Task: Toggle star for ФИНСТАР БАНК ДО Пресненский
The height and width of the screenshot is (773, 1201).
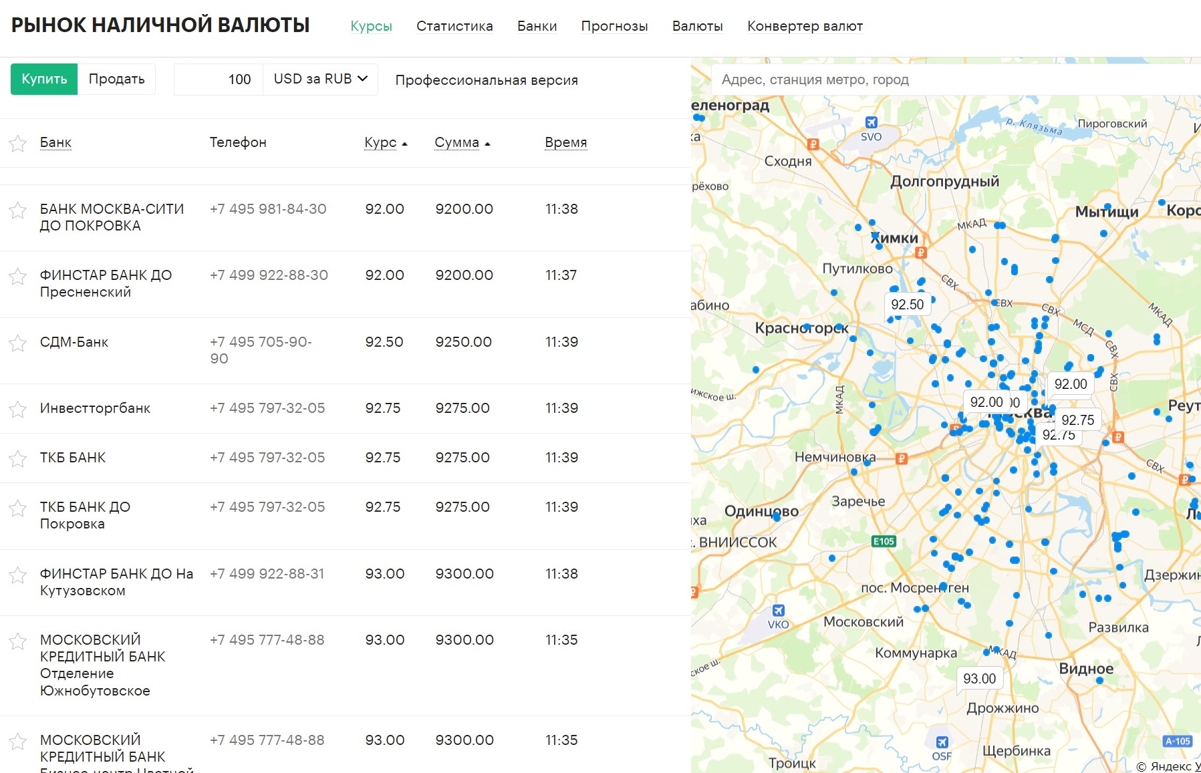Action: [17, 276]
